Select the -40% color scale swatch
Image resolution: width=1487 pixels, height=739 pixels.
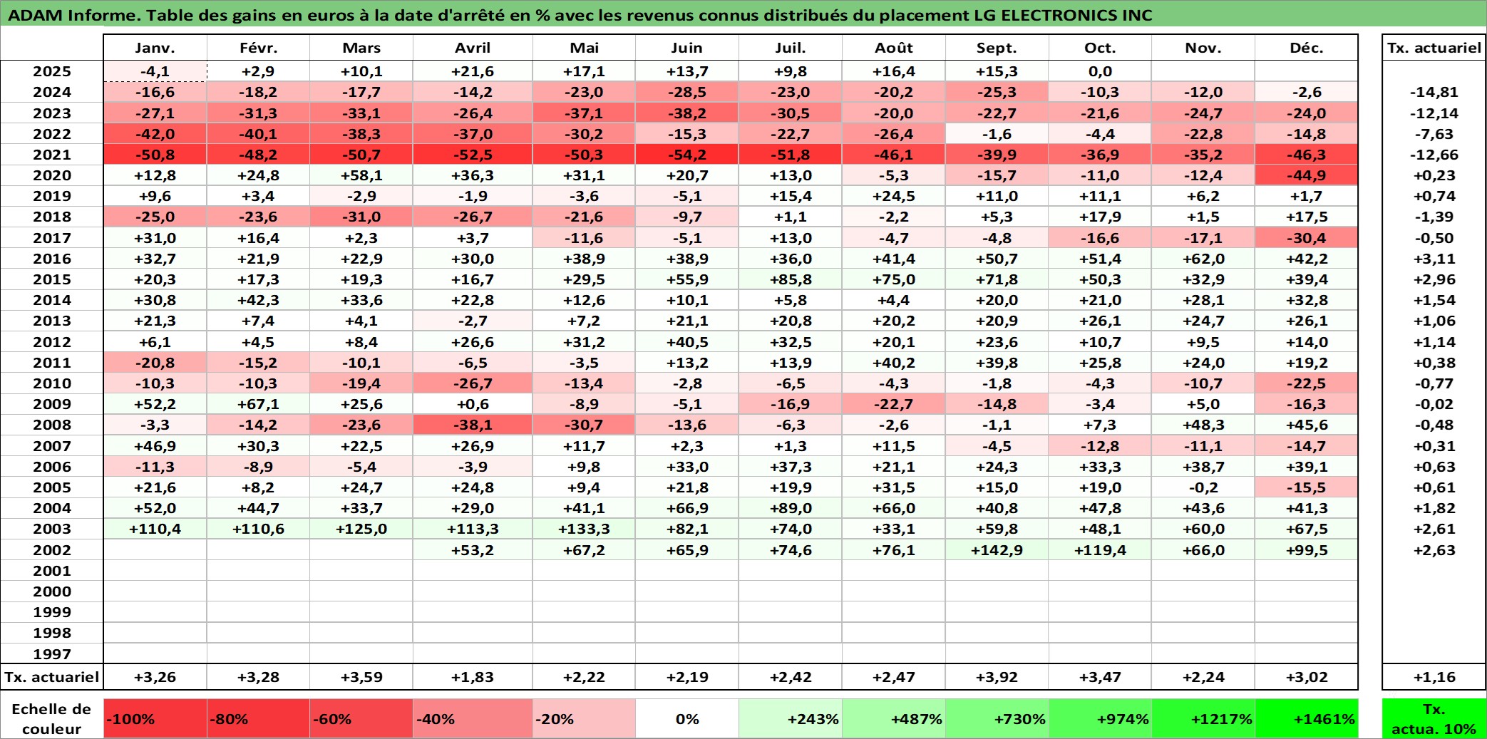pyautogui.click(x=473, y=718)
